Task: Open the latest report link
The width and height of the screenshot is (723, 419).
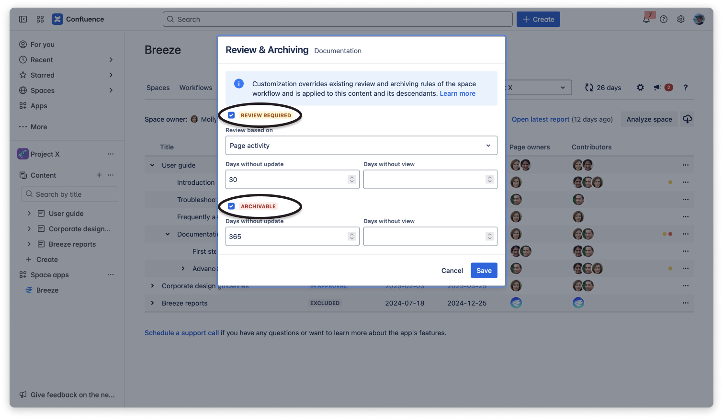Action: point(541,119)
